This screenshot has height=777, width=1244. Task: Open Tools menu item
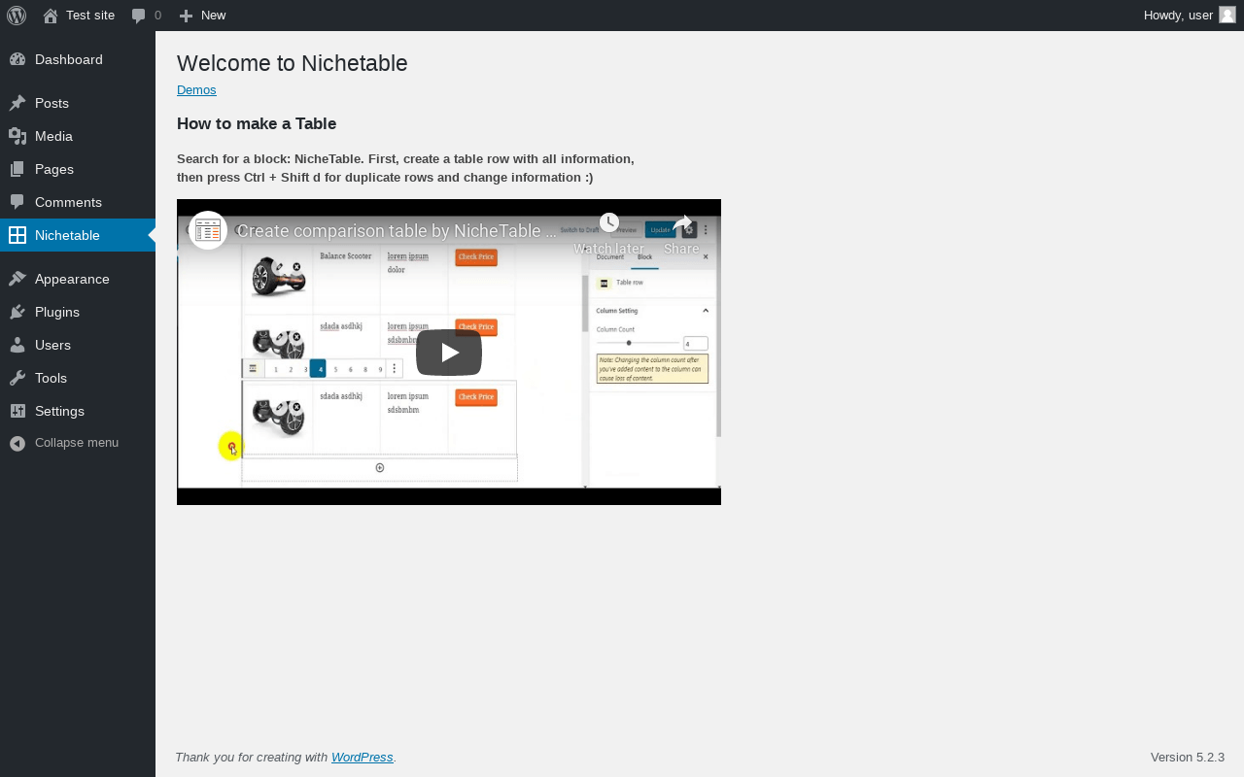tap(78, 378)
